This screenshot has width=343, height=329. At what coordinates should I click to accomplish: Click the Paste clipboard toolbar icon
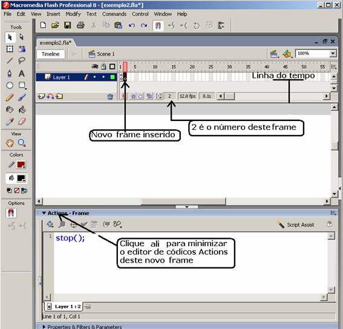119,25
